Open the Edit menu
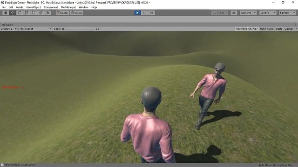The width and height of the screenshot is (298, 167). tap(11, 7)
